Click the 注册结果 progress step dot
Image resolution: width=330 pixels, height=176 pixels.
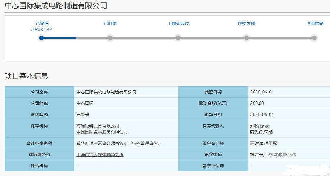click(314, 38)
